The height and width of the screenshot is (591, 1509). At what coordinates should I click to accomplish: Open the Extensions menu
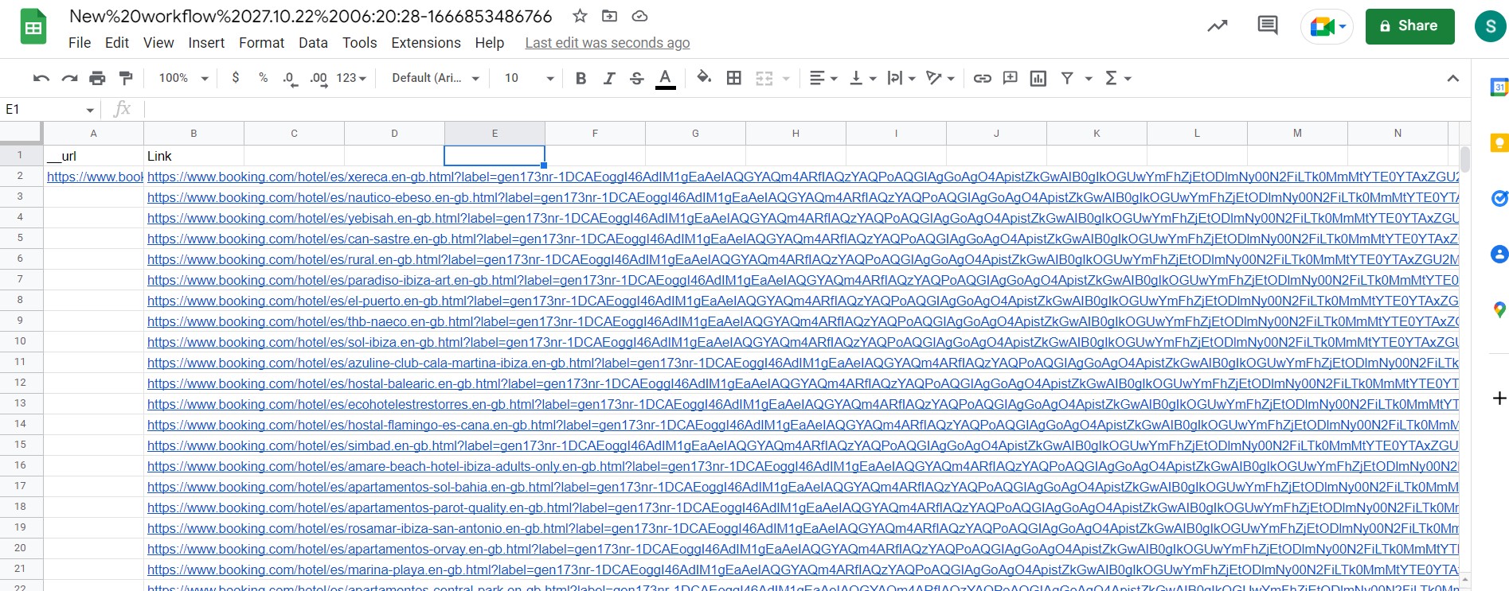(x=425, y=43)
